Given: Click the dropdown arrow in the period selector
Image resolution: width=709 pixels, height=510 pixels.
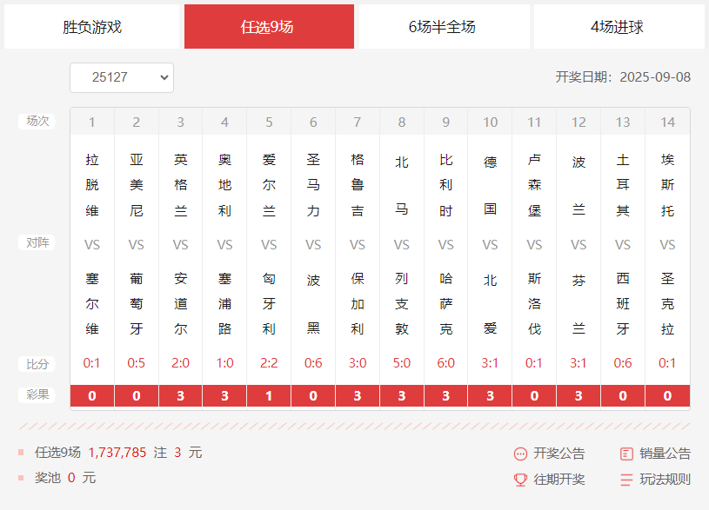Looking at the screenshot, I should (x=165, y=77).
